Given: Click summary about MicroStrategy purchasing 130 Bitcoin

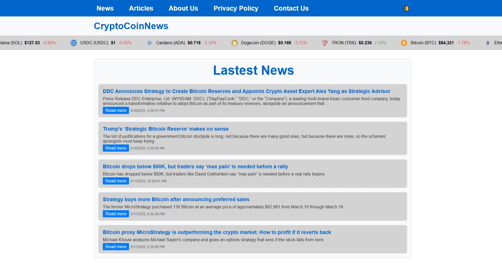Looking at the screenshot, I should 223,207.
